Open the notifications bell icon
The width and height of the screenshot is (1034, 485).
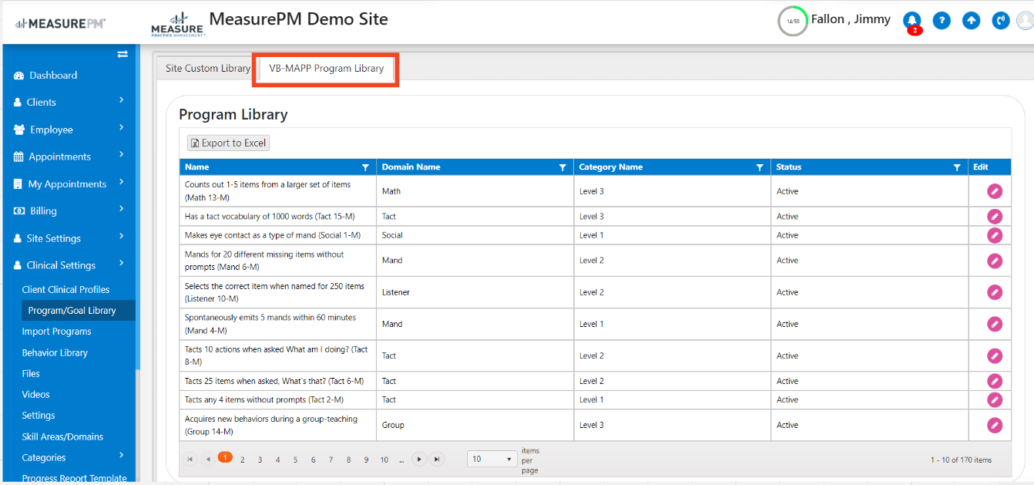coord(912,21)
